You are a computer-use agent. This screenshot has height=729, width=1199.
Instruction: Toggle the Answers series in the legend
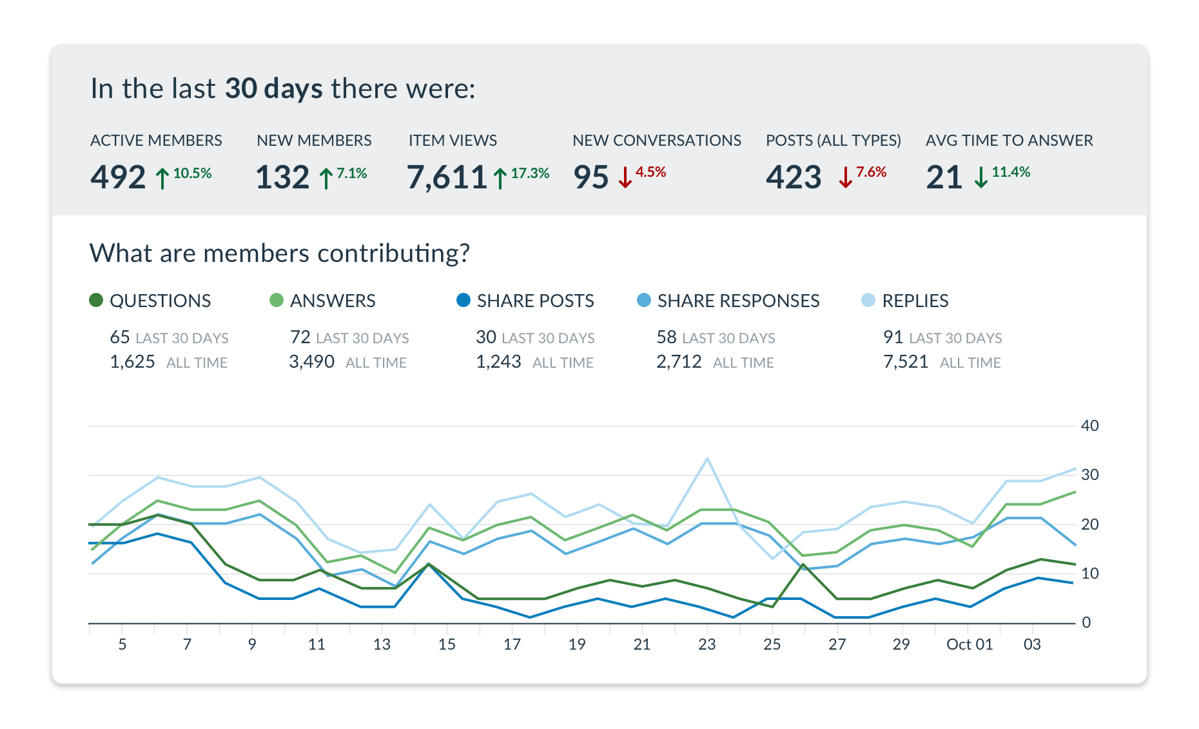277,300
